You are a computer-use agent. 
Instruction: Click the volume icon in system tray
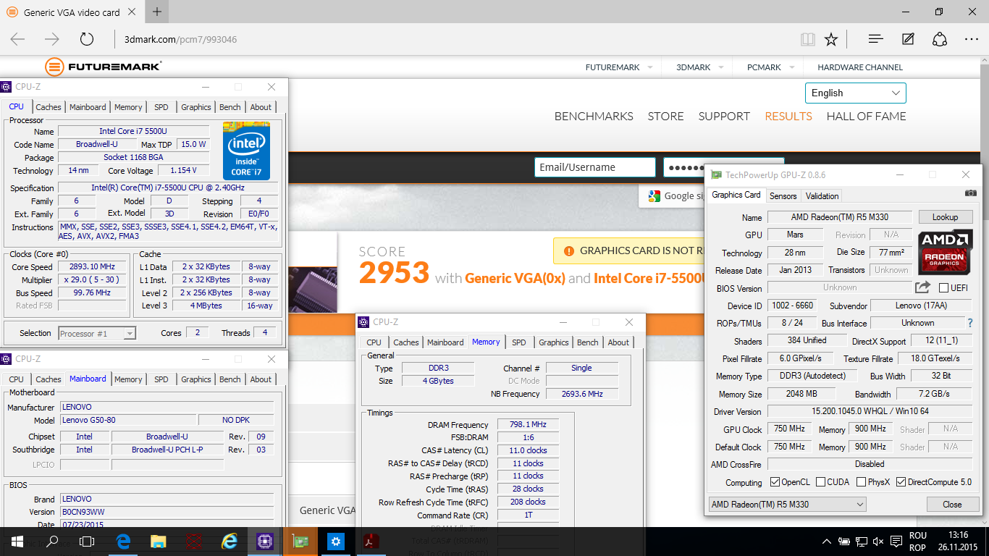[x=878, y=542]
